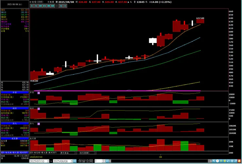Click the 08 month marker on time axis
This screenshot has width=242, height=164.
click(161, 157)
